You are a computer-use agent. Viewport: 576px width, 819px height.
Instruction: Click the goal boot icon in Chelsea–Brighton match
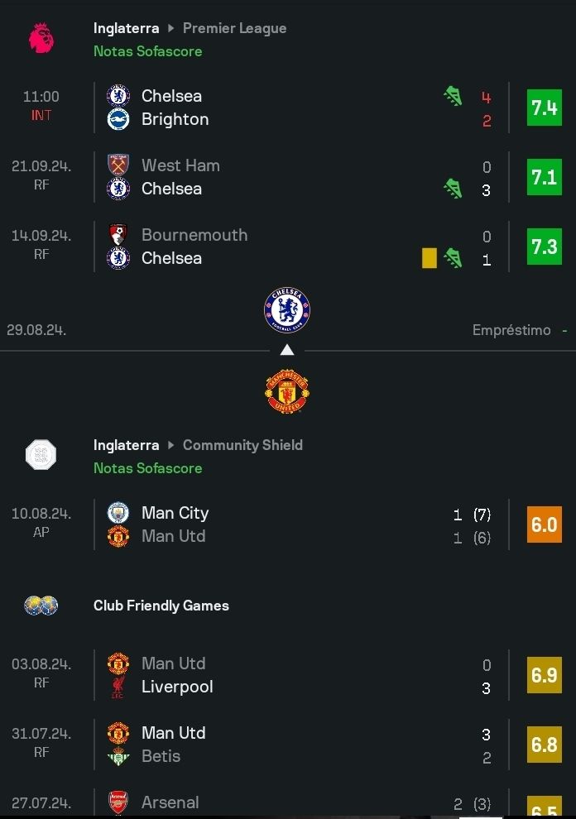coord(453,96)
